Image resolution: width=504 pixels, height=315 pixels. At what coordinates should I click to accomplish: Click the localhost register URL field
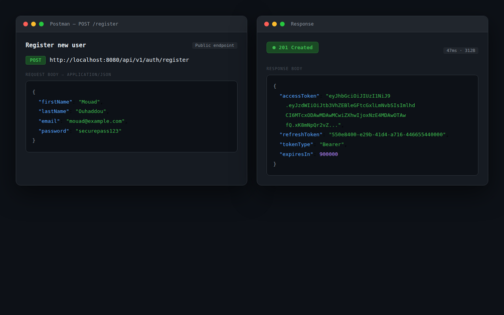(x=119, y=60)
